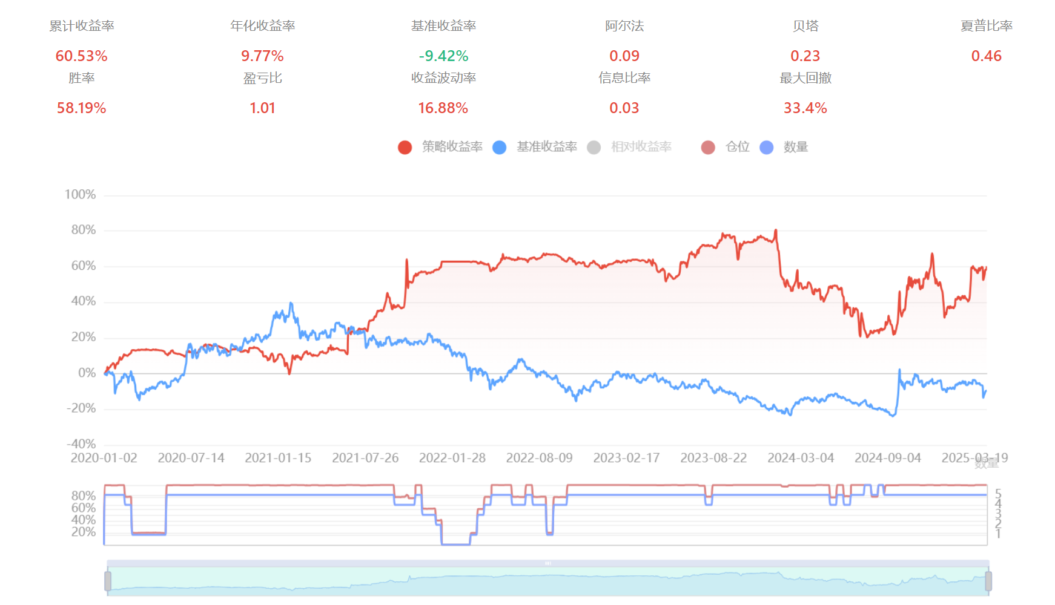Click the 年化收益率 value 9.77%
1055x605 pixels.
(x=262, y=56)
